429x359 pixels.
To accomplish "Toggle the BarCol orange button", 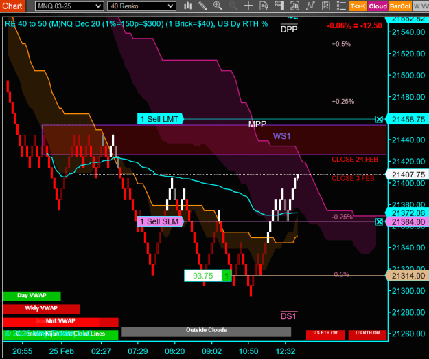I will pos(400,6).
